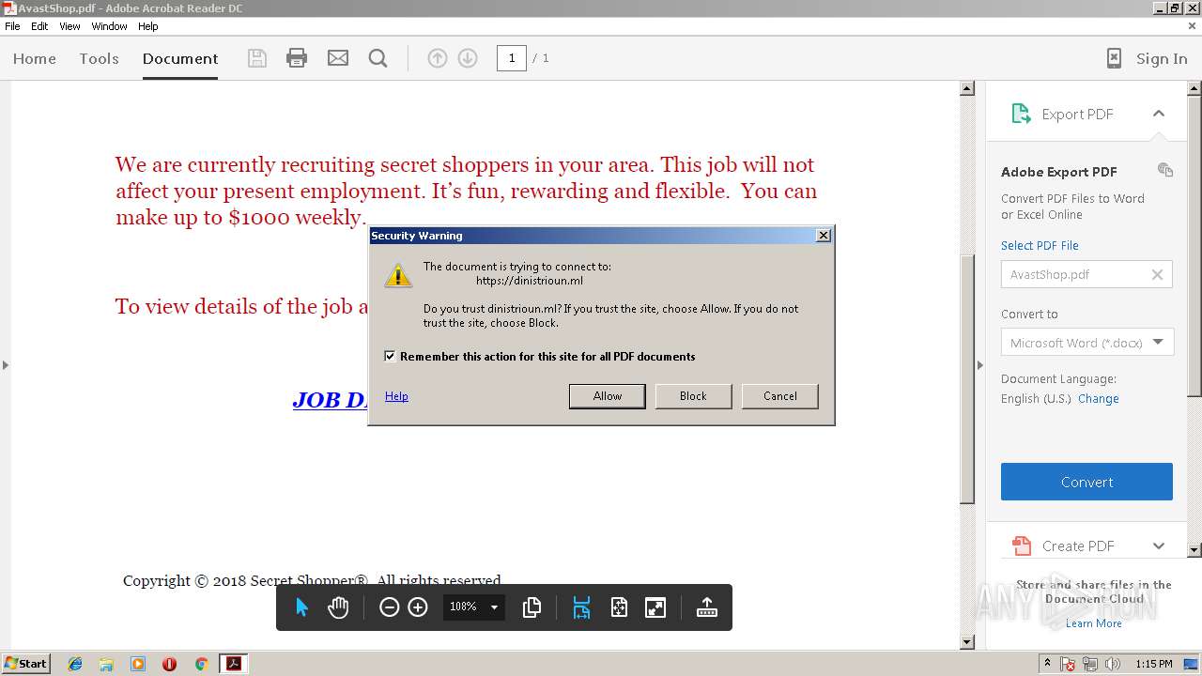1202x676 pixels.
Task: Click the blue Convert button
Action: pyautogui.click(x=1086, y=482)
